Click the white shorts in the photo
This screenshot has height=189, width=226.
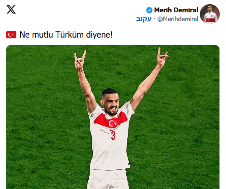pyautogui.click(x=108, y=179)
